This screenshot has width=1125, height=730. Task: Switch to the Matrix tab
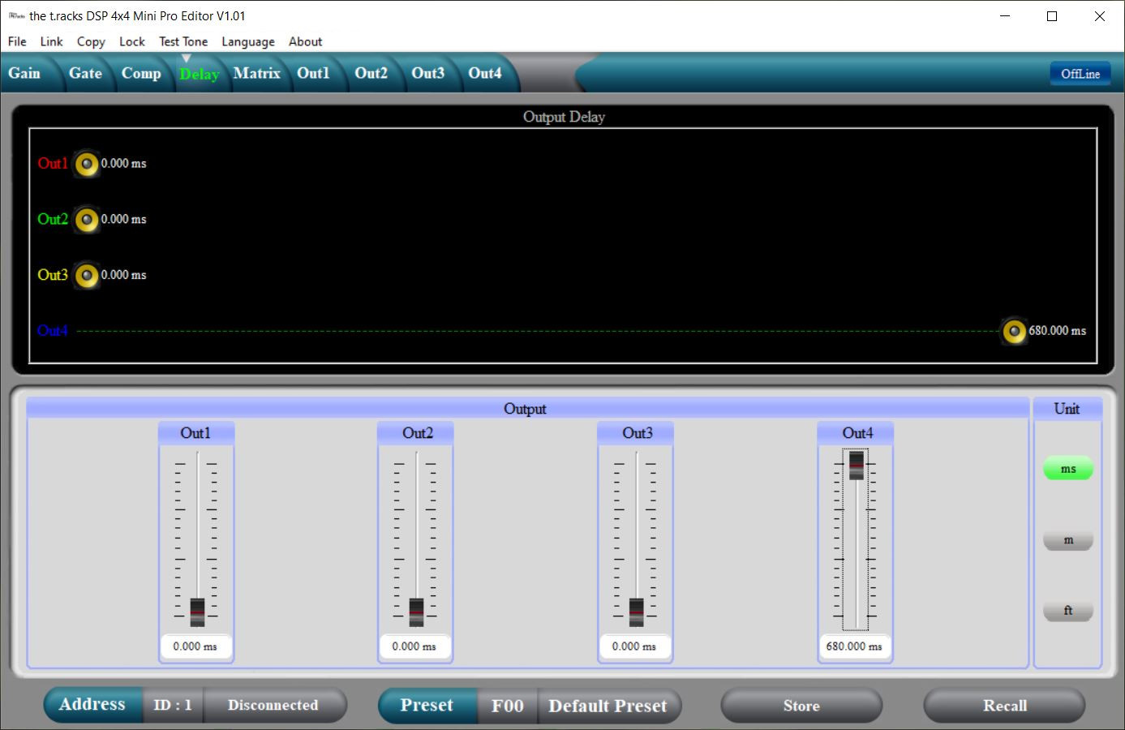(257, 73)
